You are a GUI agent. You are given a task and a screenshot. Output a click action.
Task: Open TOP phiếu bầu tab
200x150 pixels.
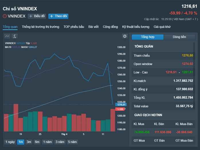pos(74,27)
